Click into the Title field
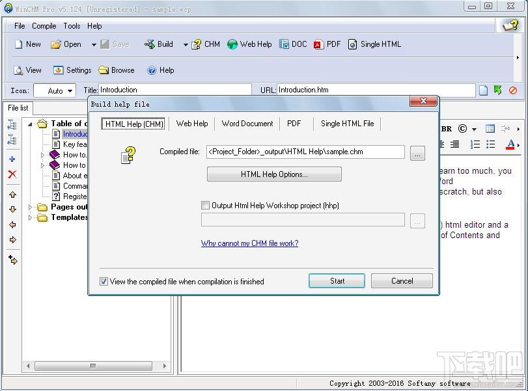This screenshot has height=391, width=528. [x=175, y=90]
